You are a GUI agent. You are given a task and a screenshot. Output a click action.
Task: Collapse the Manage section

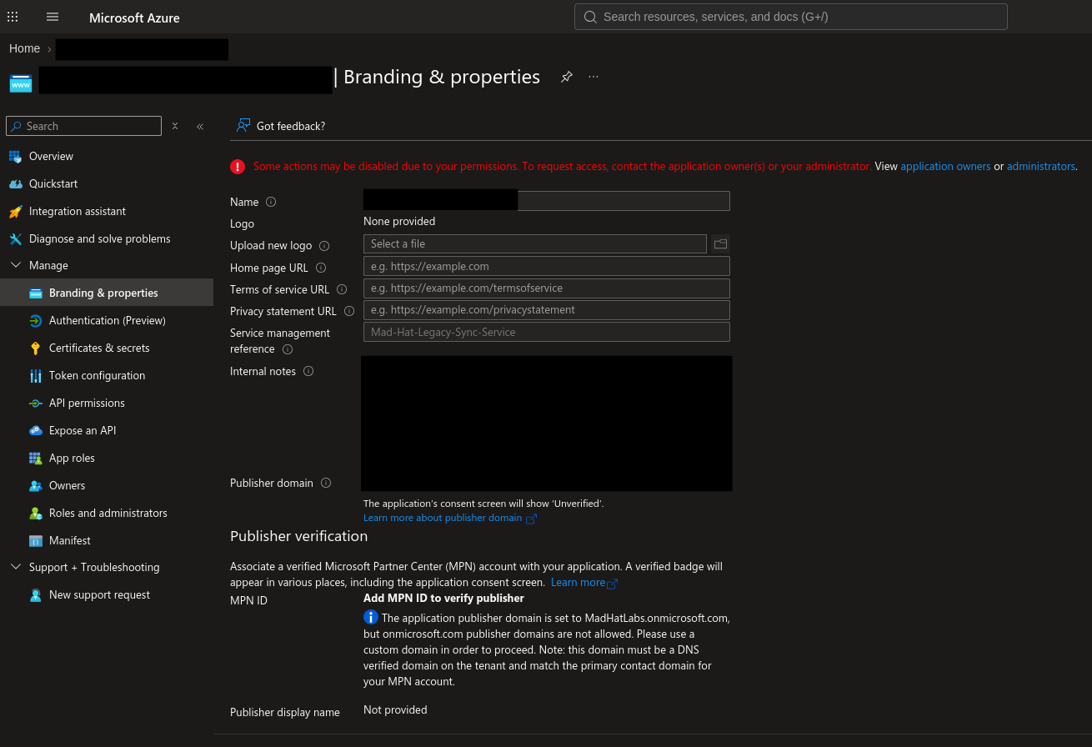click(x=15, y=265)
